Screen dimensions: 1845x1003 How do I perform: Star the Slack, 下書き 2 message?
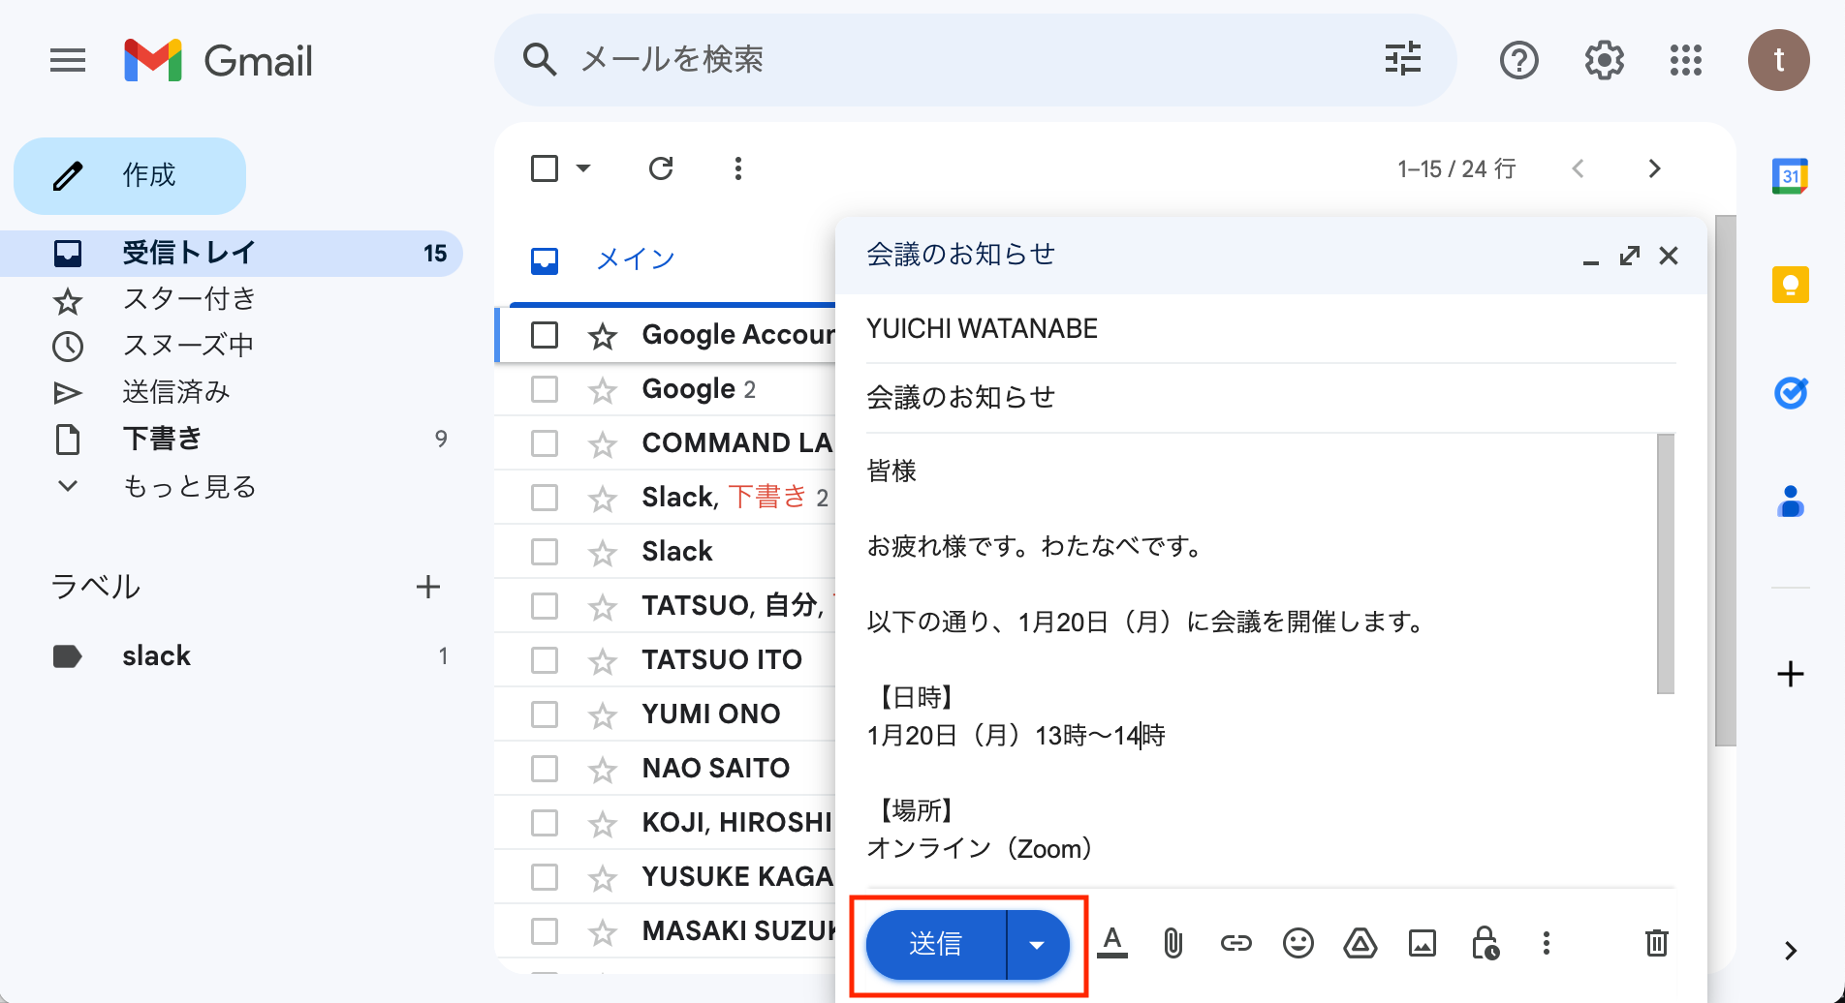coord(603,498)
